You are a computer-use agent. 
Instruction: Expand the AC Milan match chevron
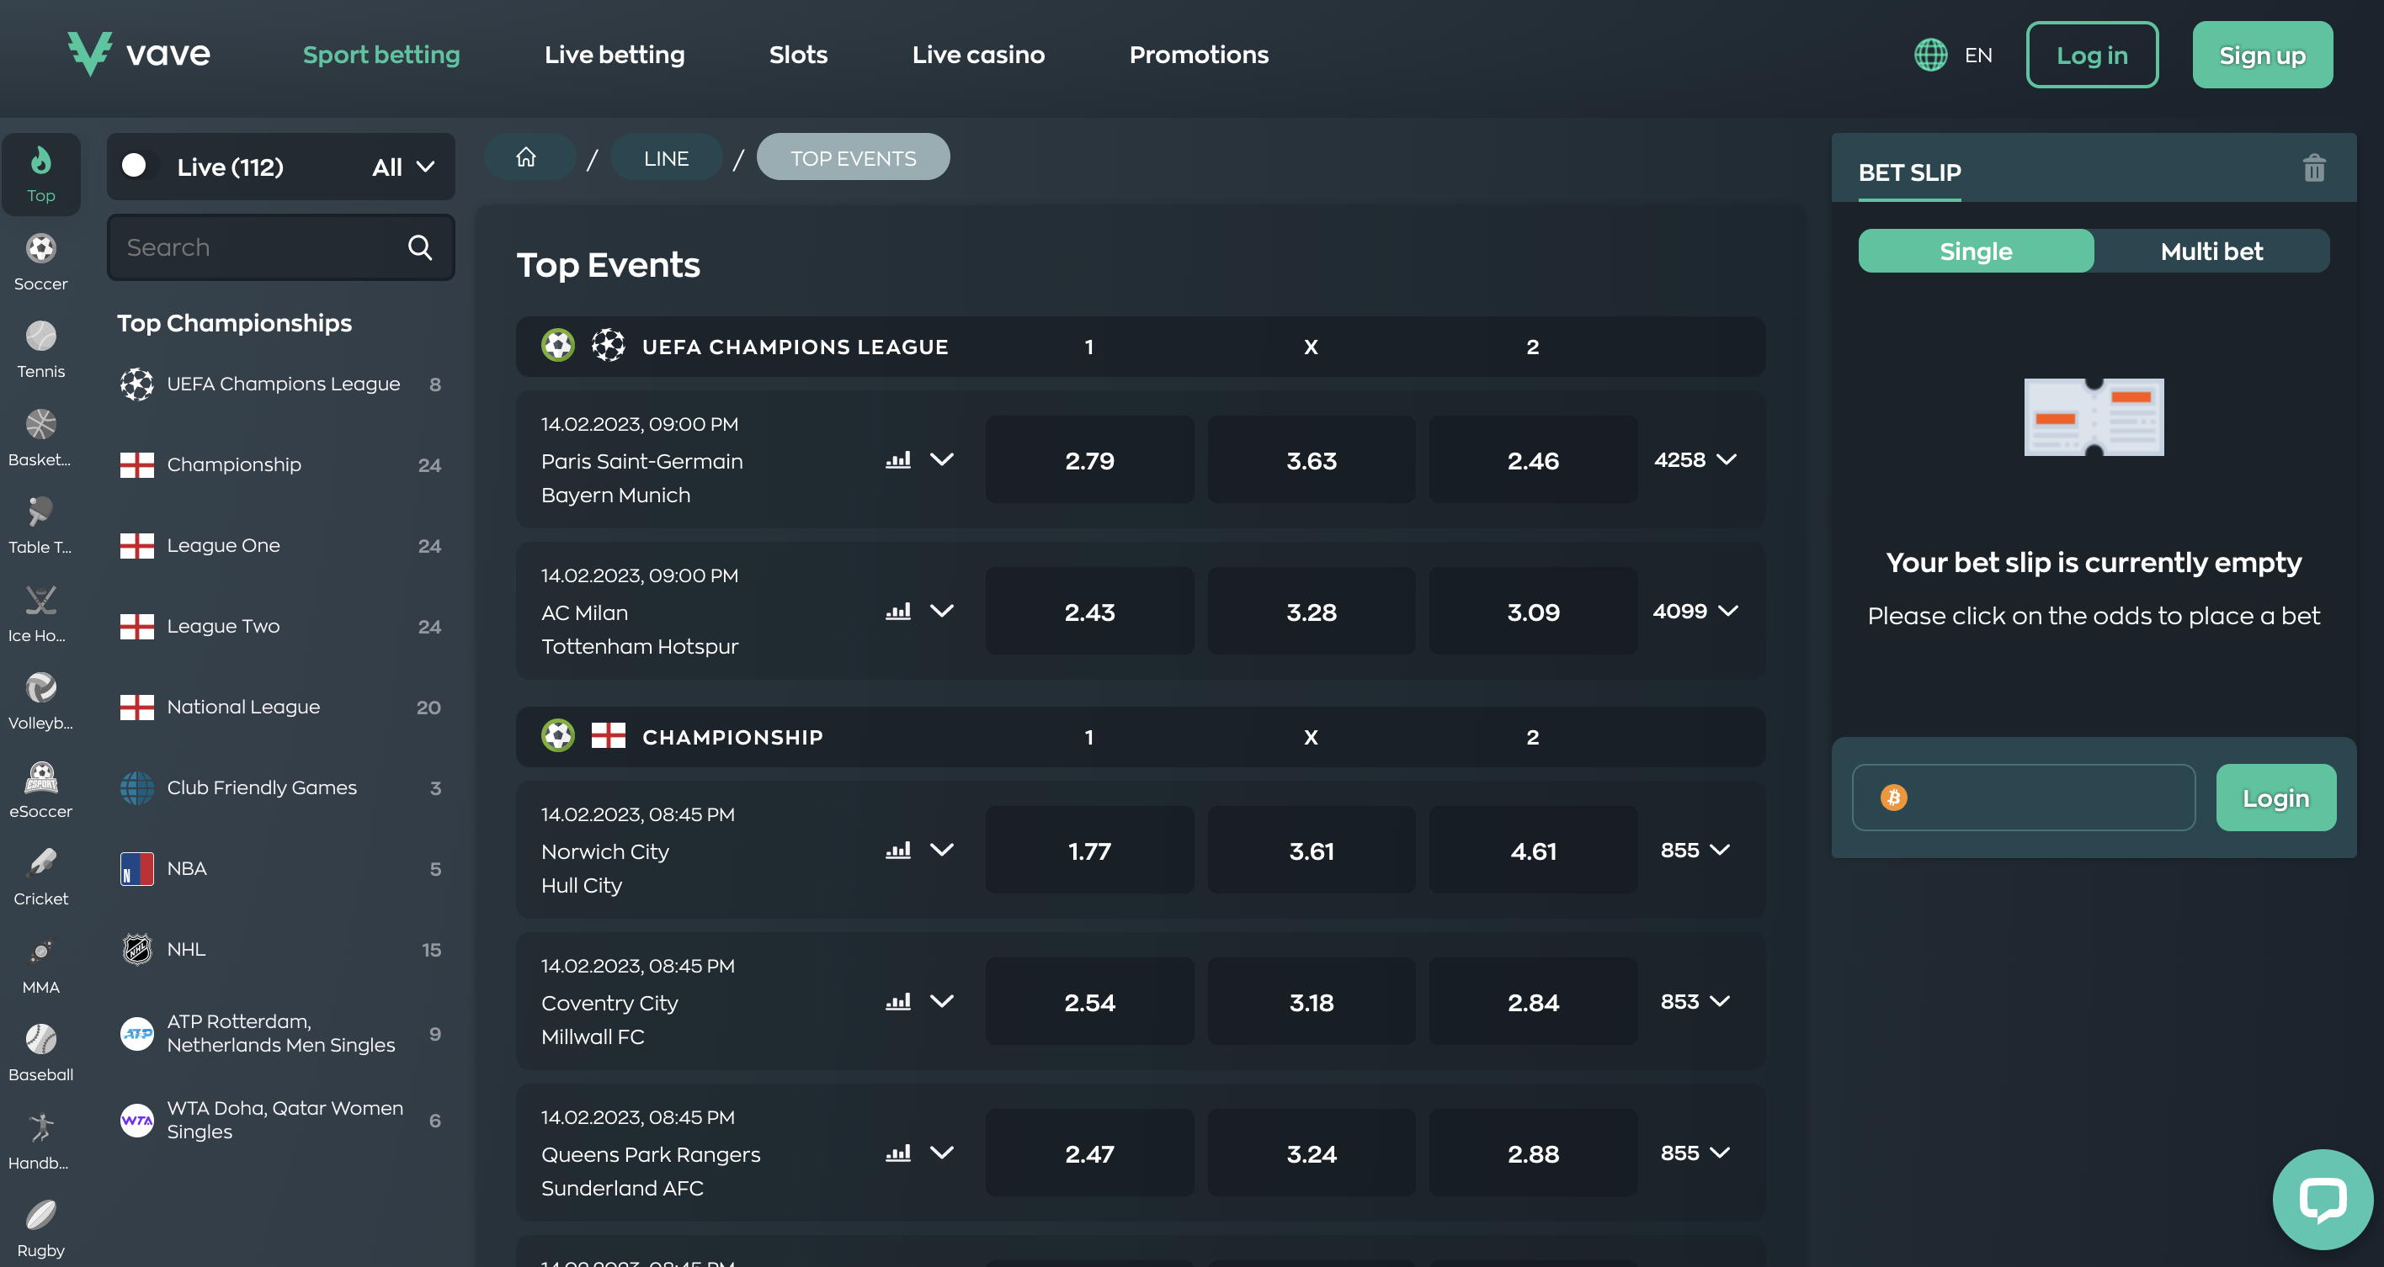[x=941, y=612]
